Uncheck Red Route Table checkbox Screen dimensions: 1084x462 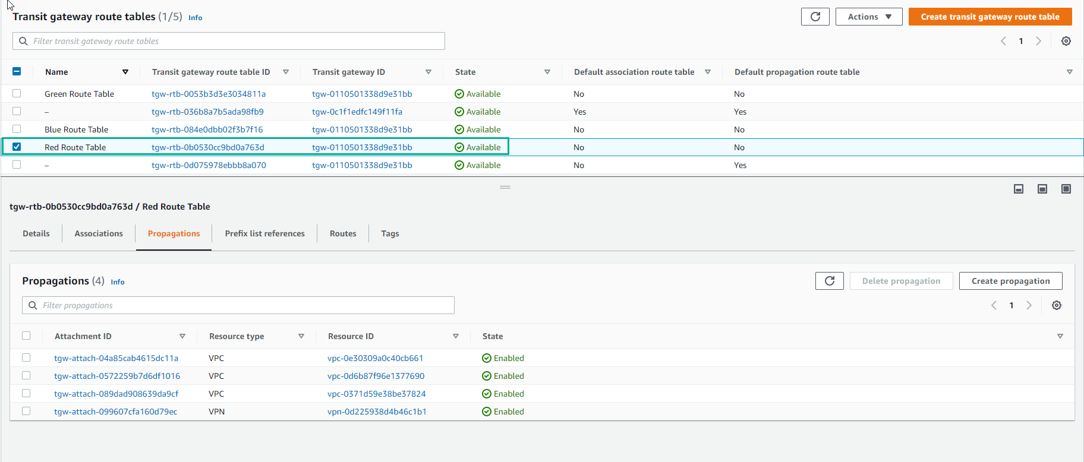tap(17, 147)
